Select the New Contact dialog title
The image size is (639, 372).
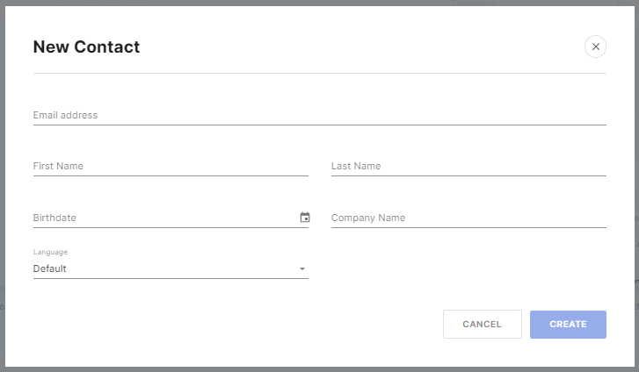click(86, 46)
